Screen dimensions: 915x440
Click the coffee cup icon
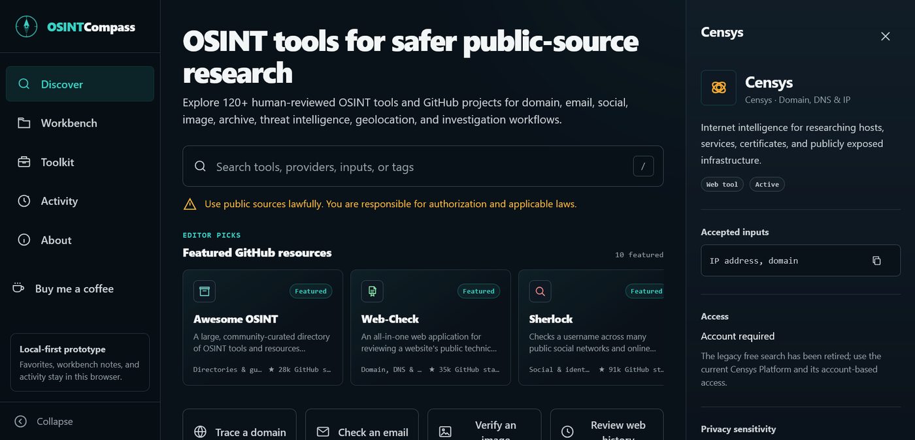[x=18, y=288]
